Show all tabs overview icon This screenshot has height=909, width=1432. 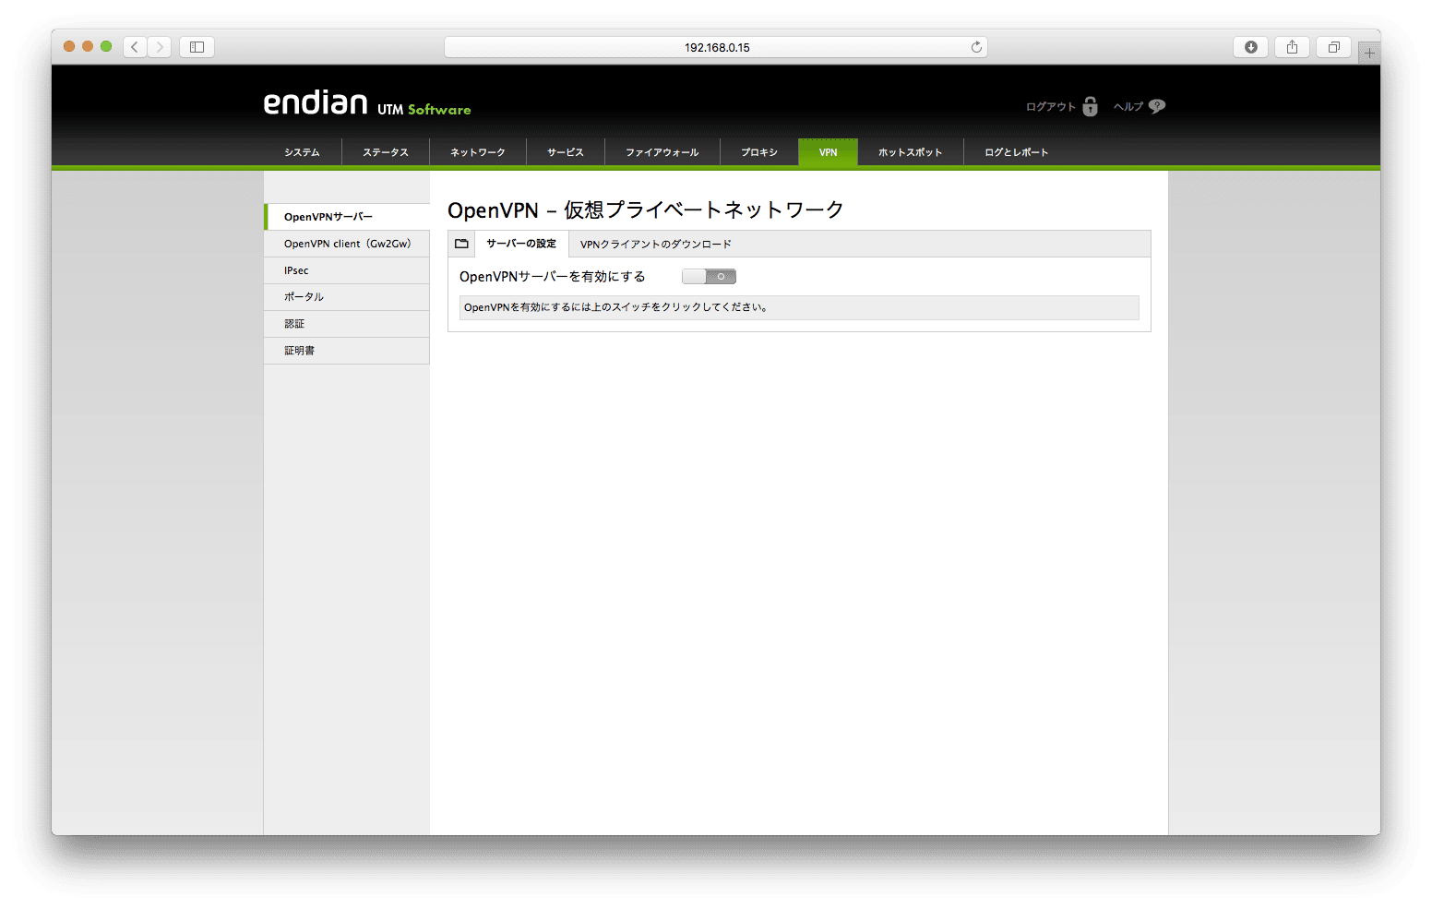pos(1333,47)
